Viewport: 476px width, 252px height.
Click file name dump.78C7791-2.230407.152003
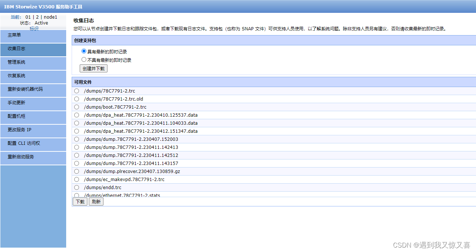coord(131,139)
